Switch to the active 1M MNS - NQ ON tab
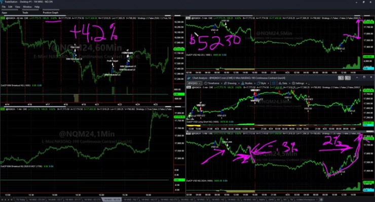The height and width of the screenshot is (202, 375). point(112,199)
